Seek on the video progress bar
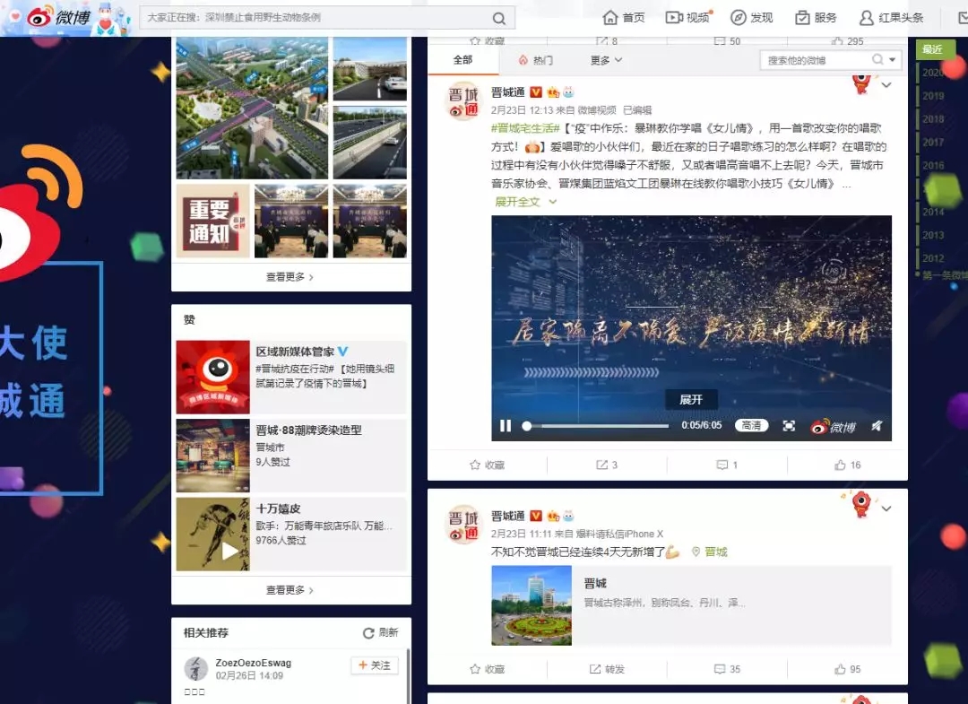 click(597, 425)
